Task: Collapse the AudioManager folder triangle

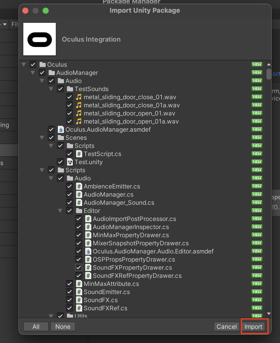Action: [x=33, y=73]
